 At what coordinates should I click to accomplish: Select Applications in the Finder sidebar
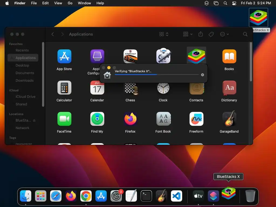pos(23,58)
